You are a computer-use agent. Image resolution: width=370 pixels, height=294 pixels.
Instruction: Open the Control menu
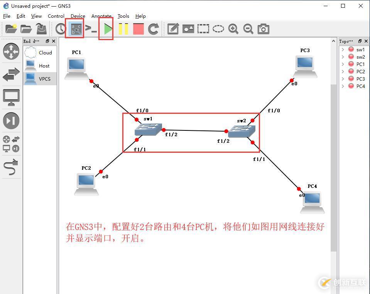[x=56, y=16]
